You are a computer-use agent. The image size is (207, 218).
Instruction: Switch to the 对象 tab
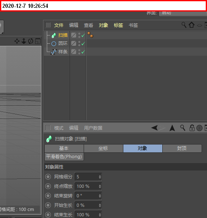[142, 148]
